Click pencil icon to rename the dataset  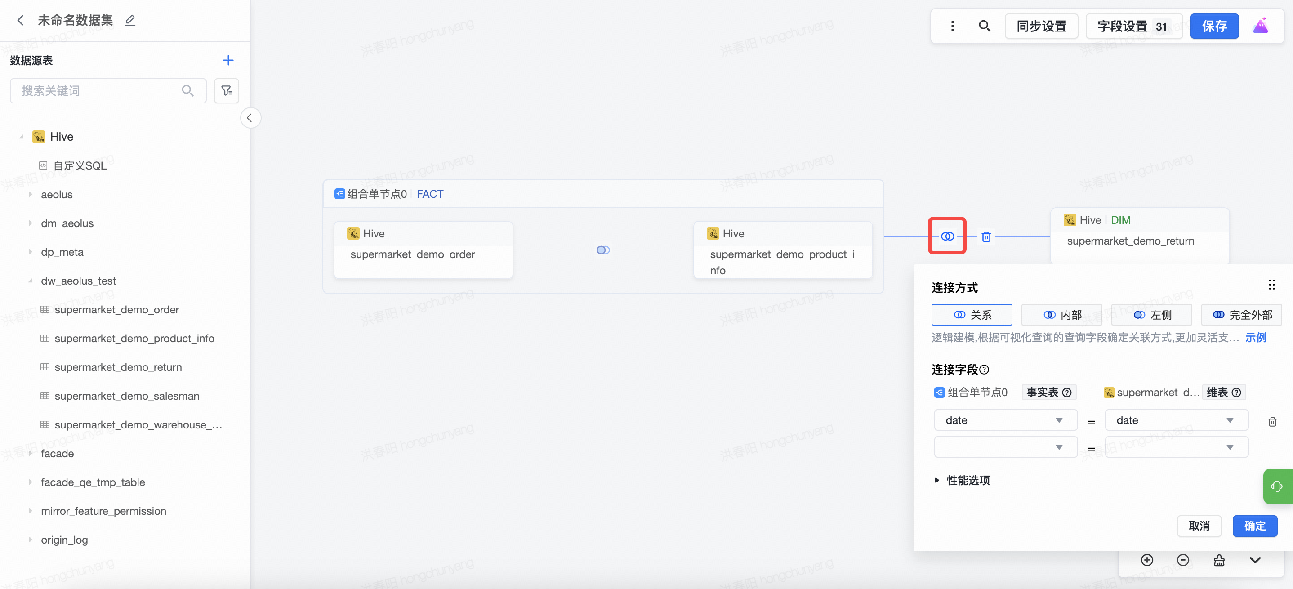(130, 20)
